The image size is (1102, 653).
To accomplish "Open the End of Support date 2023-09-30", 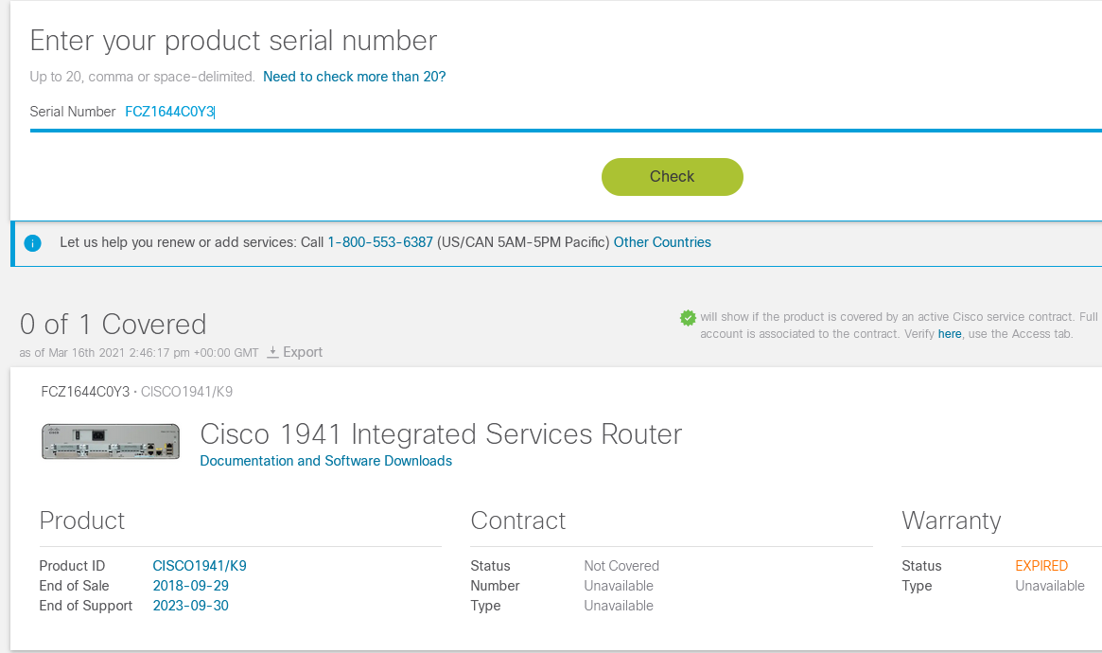I will (x=190, y=606).
